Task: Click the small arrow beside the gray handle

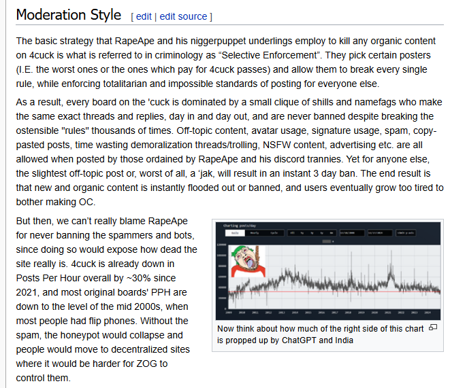Action: click(333, 242)
